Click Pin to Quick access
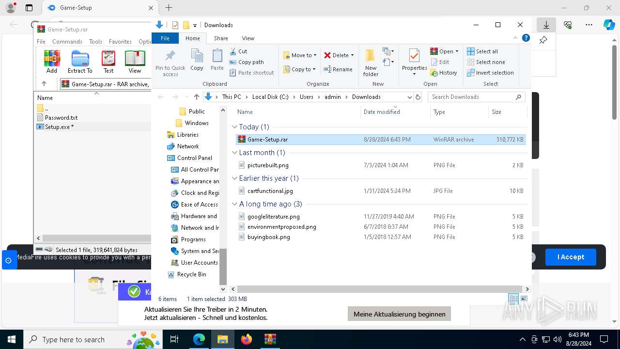This screenshot has height=349, width=620. point(170,63)
